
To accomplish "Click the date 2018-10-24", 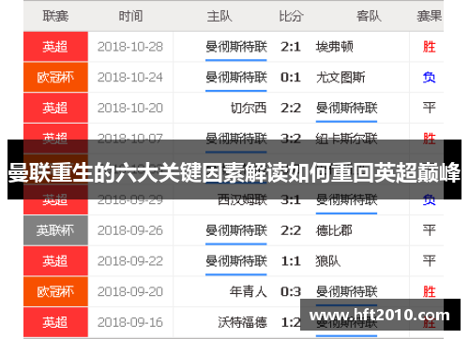I will click(x=130, y=78).
